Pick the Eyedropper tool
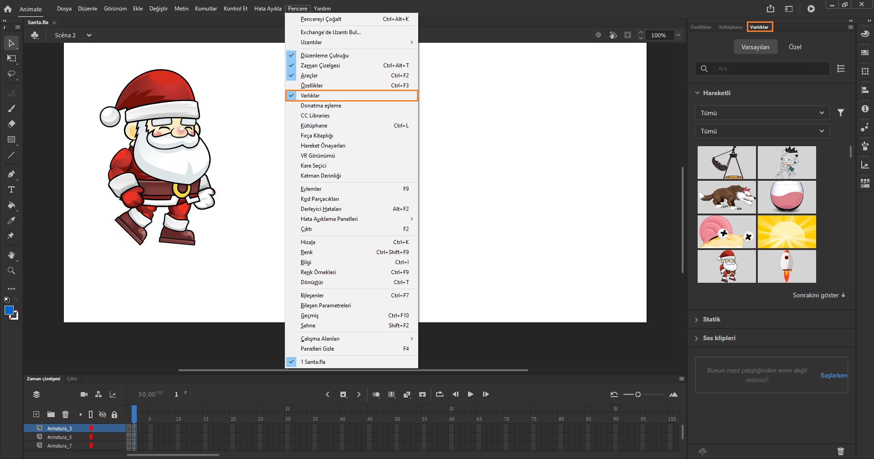 [11, 220]
